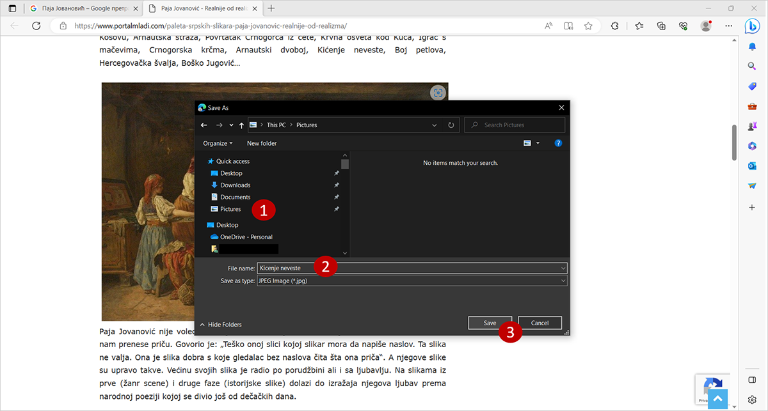
Task: Open the Outlook sidebar icon
Action: click(x=752, y=166)
